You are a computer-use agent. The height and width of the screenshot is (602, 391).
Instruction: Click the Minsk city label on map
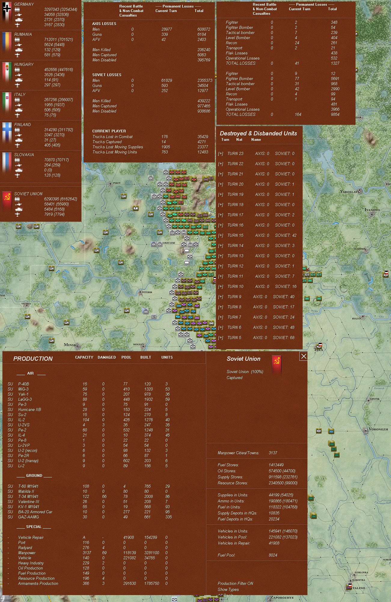(70, 345)
